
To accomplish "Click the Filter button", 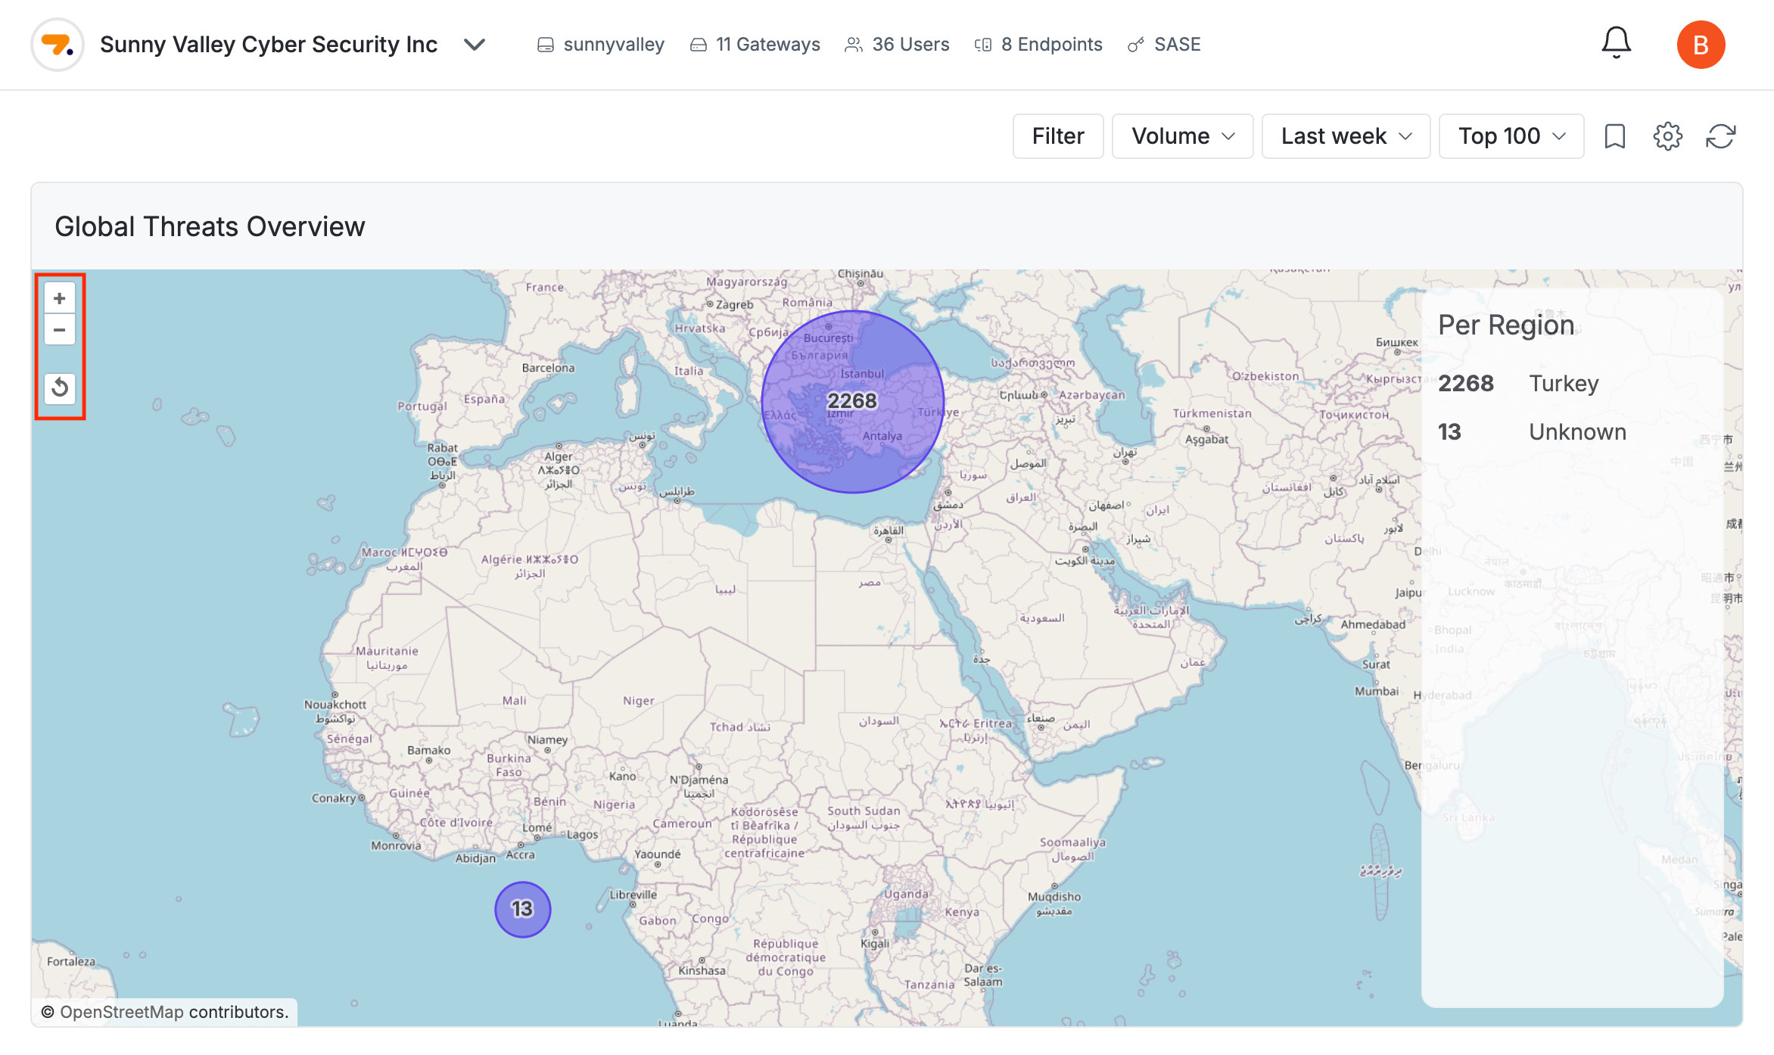I will [1058, 136].
